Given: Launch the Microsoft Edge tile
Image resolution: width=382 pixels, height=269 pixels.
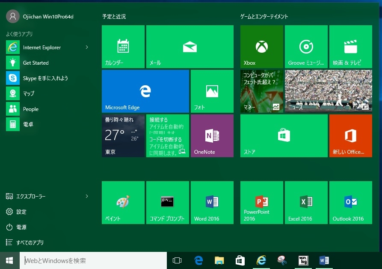Looking at the screenshot, I should [145, 91].
